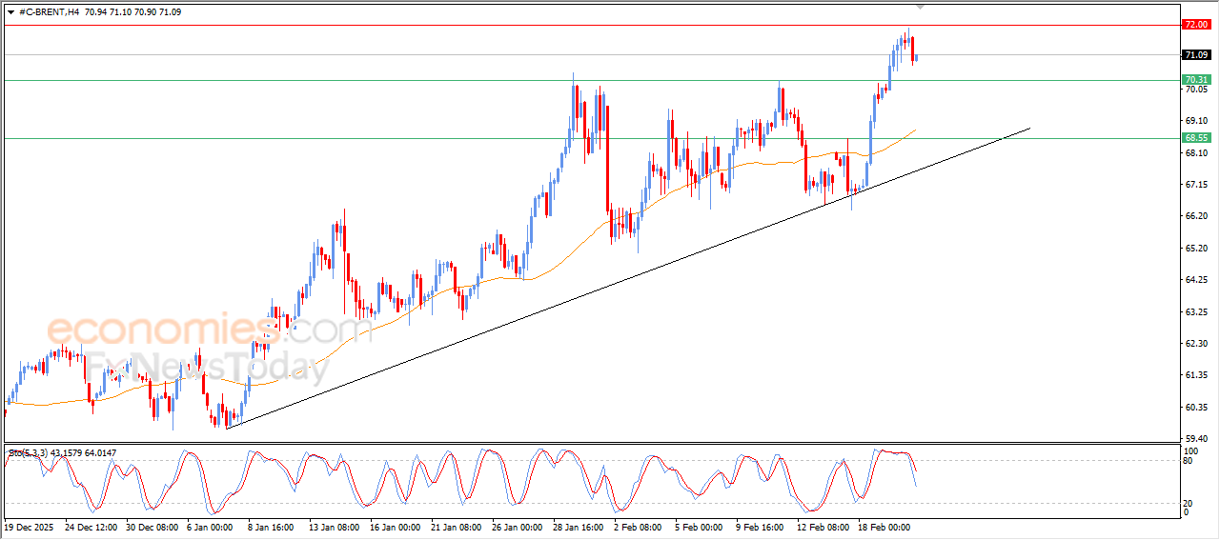
Task: Click the small triangle before #C-BRENT,H4
Action: [10, 12]
